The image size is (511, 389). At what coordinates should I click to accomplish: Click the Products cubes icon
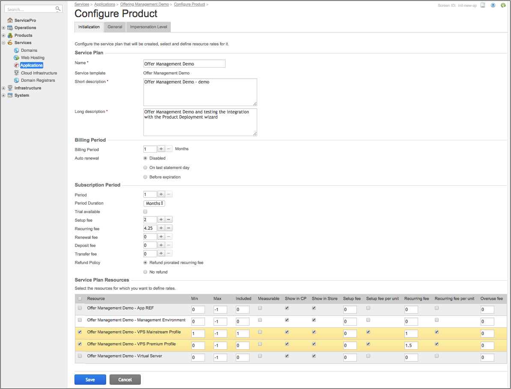coord(10,36)
